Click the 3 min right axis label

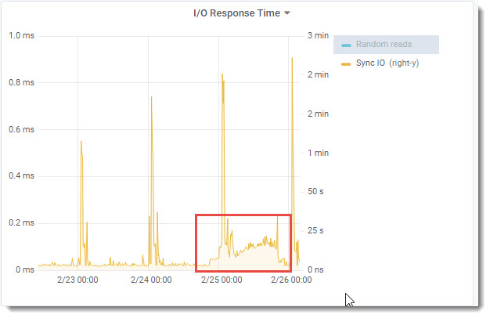[318, 36]
